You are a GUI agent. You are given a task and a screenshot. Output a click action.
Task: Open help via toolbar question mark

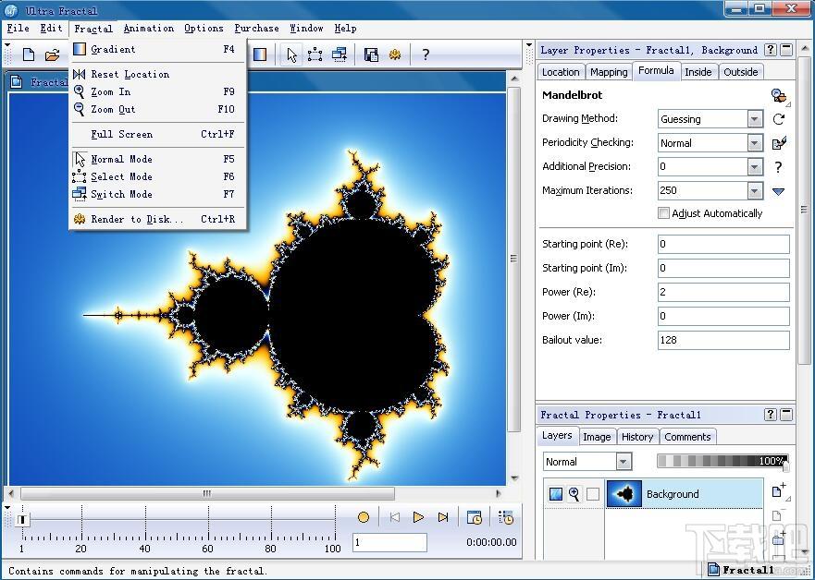[426, 54]
